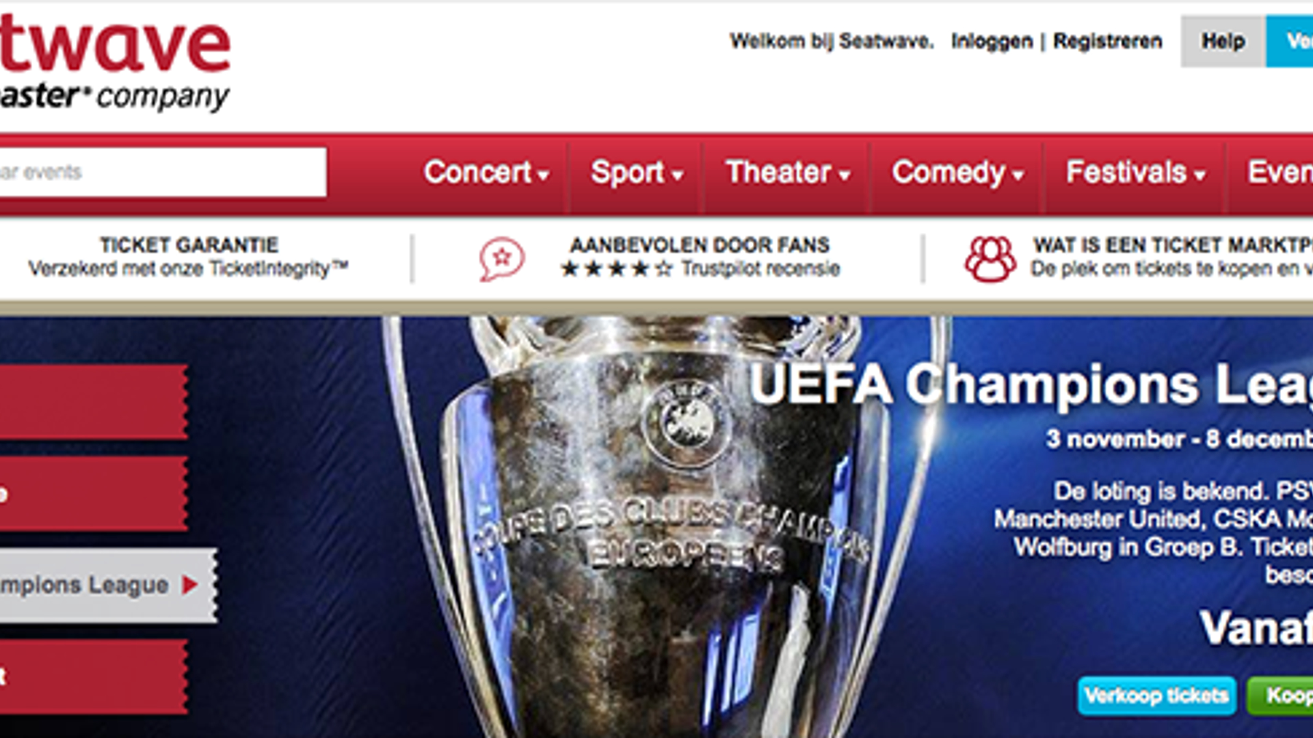
Task: Focus the events search field
Action: [163, 172]
